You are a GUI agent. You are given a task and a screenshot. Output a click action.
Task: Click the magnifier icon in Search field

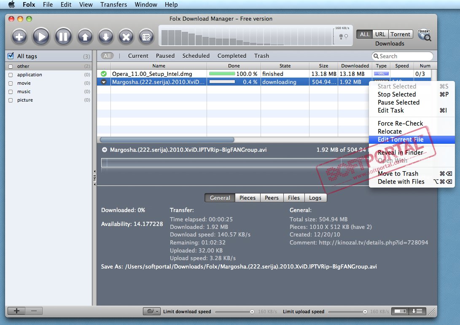tap(376, 56)
